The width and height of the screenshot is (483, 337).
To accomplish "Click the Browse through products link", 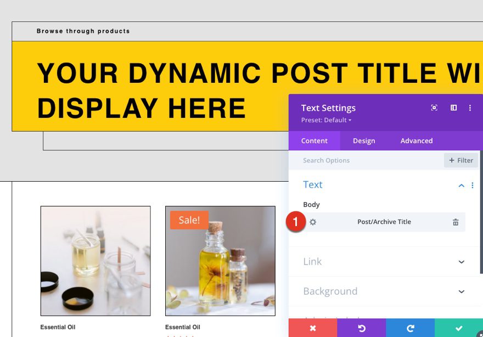I will [x=83, y=31].
